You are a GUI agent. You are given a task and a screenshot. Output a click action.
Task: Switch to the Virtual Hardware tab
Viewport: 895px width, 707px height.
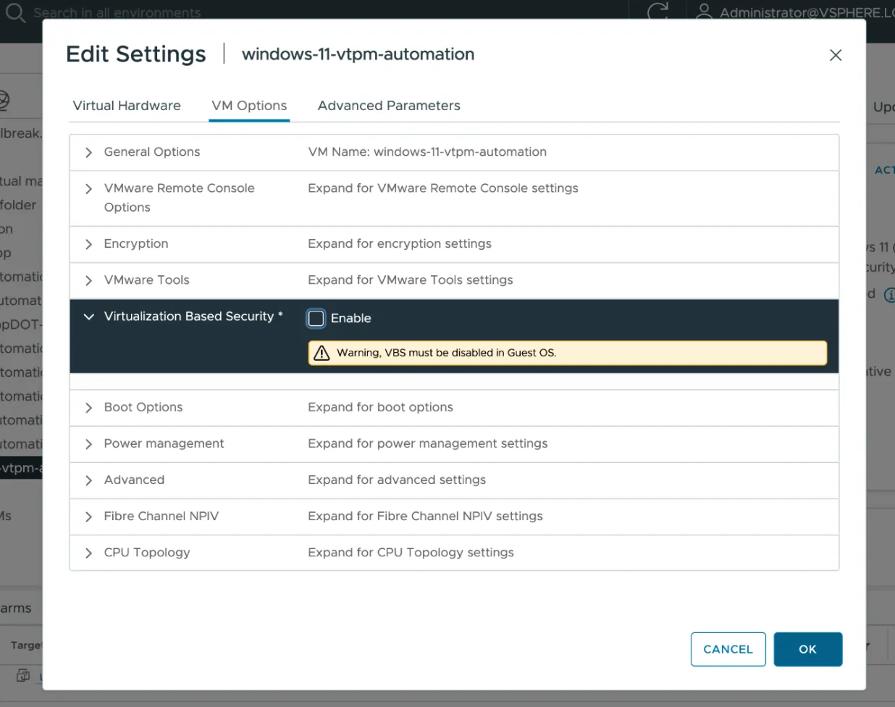(126, 106)
